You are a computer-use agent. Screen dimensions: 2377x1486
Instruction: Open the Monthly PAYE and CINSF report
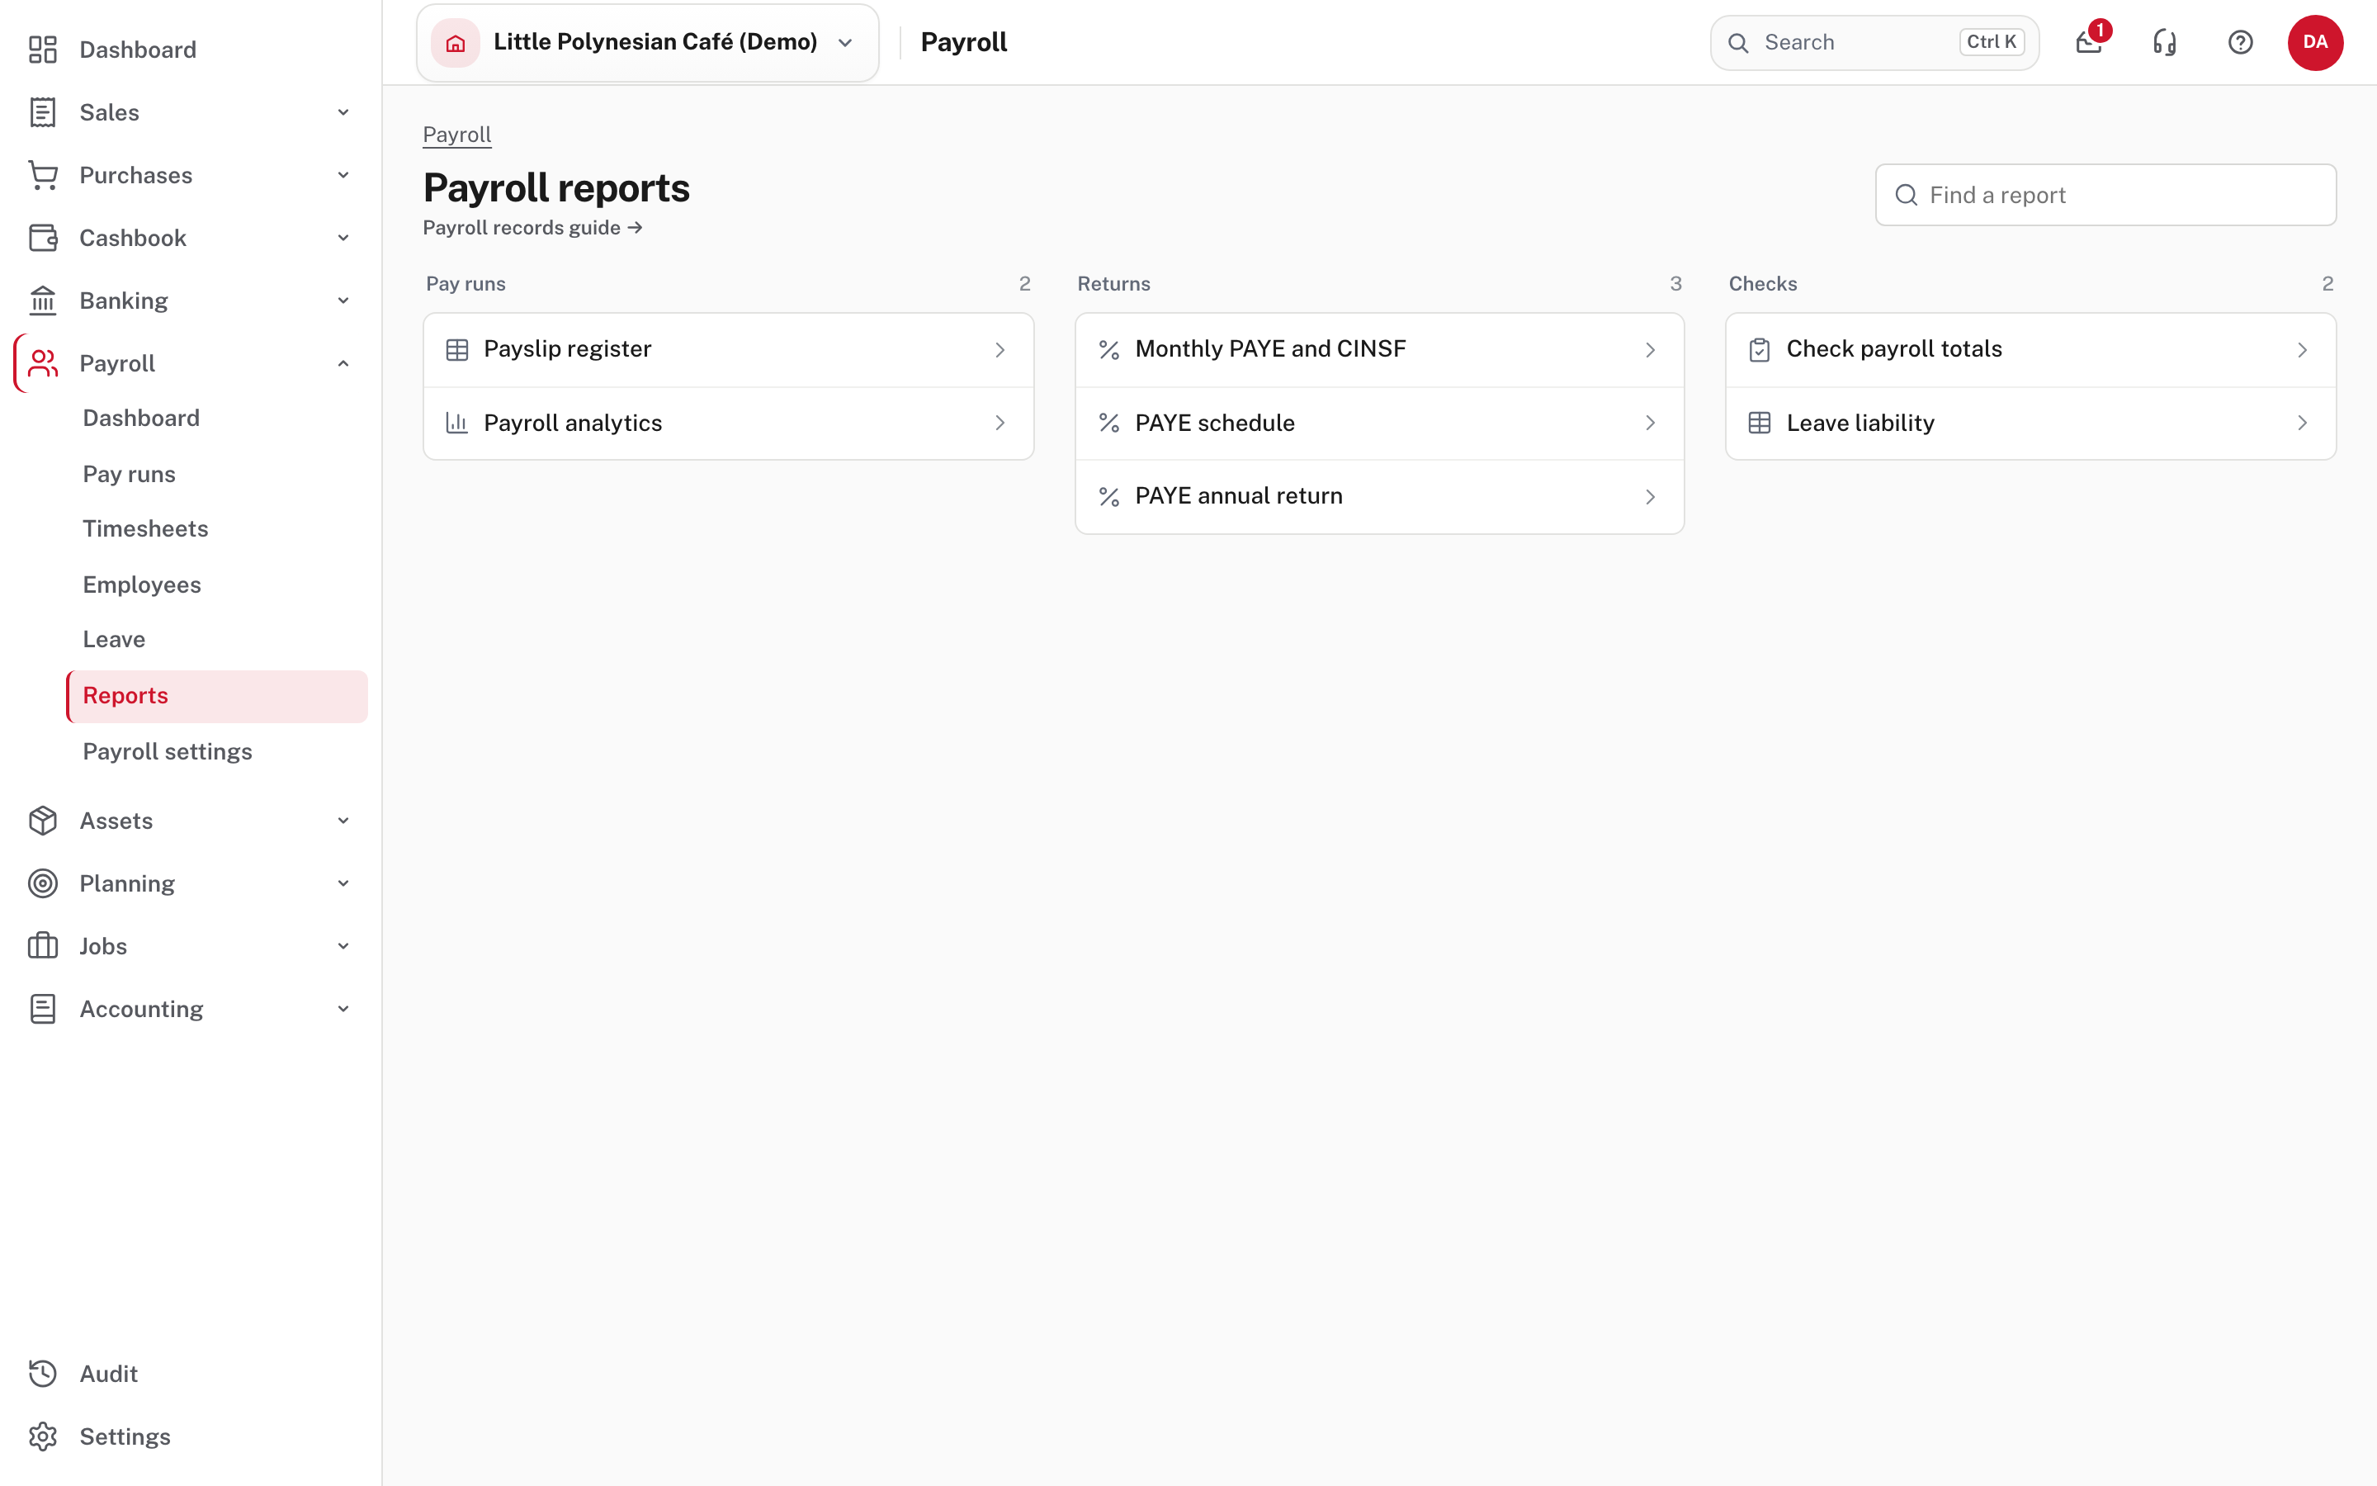pyautogui.click(x=1379, y=350)
